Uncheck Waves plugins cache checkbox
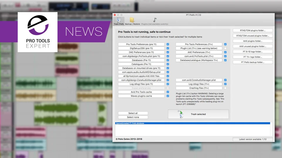 (168, 96)
